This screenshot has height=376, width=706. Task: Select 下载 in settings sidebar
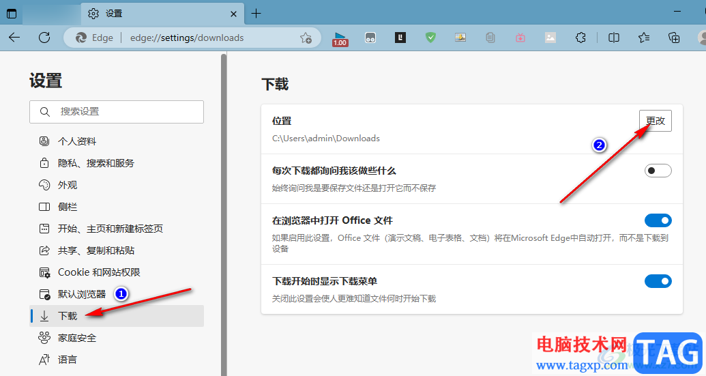117,316
